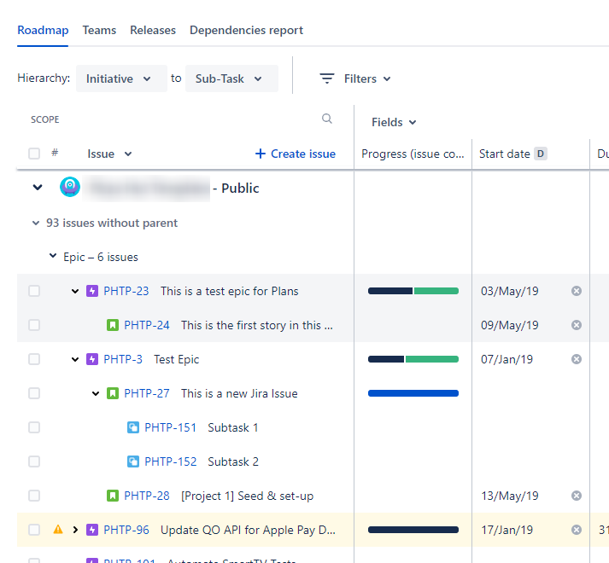Open the PHTP-27 issue link
Screen dimensions: 609x563
coord(146,393)
